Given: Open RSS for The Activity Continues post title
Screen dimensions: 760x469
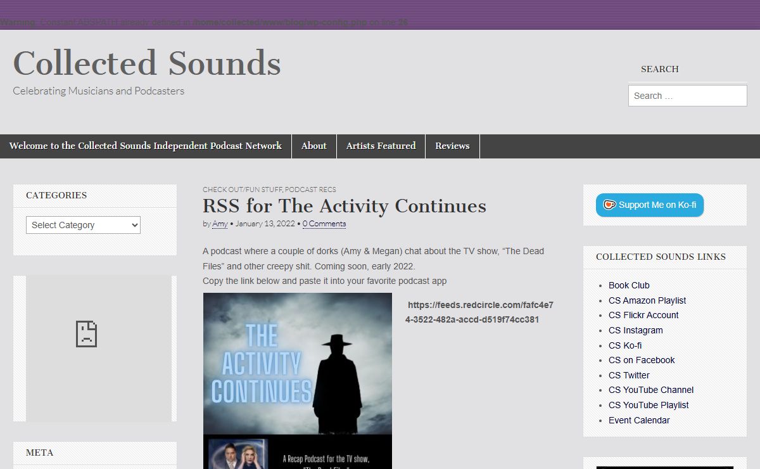Looking at the screenshot, I should [x=345, y=206].
